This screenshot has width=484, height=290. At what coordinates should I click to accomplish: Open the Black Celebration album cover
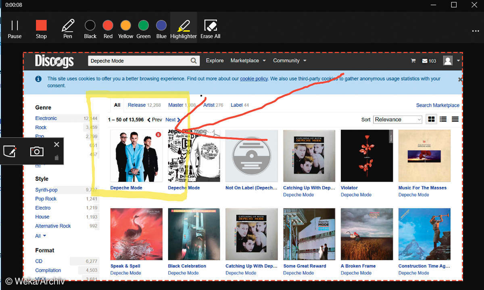pos(194,234)
